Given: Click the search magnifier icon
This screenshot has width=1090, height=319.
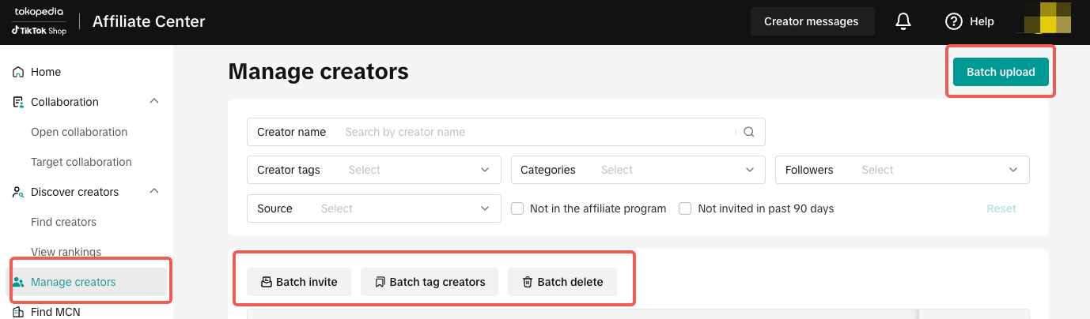Looking at the screenshot, I should pos(748,132).
